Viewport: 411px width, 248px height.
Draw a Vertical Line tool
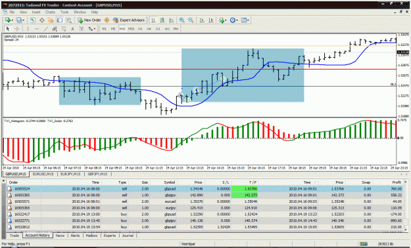(28, 29)
